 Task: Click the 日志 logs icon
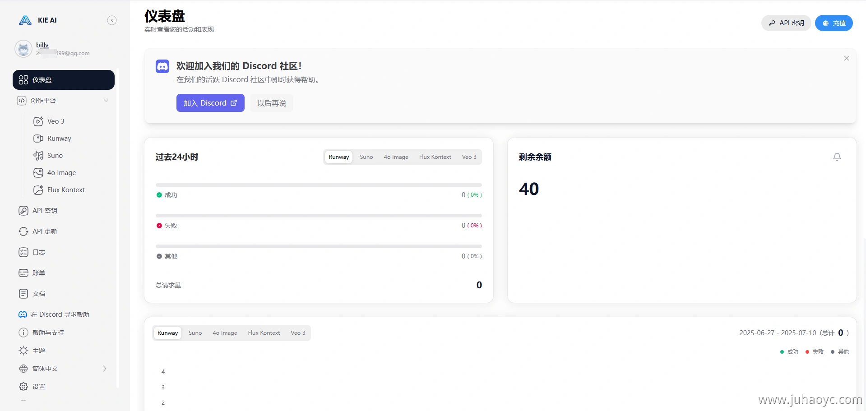[x=23, y=252]
